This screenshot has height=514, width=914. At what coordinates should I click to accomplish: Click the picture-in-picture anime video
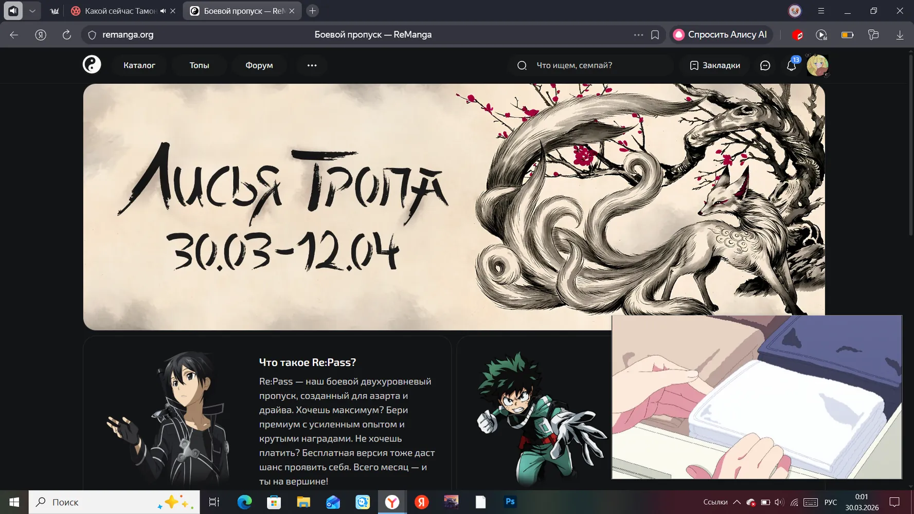(x=757, y=397)
